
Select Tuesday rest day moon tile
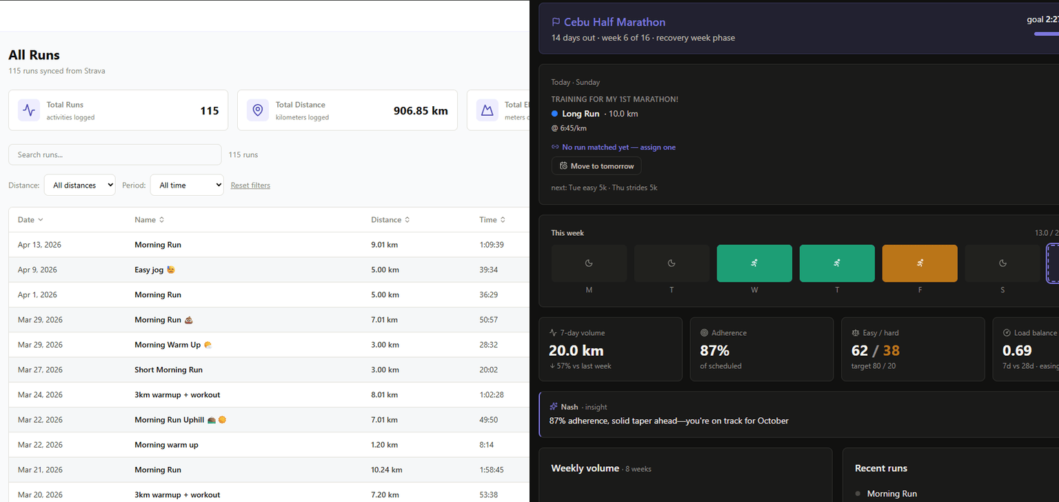pos(672,263)
